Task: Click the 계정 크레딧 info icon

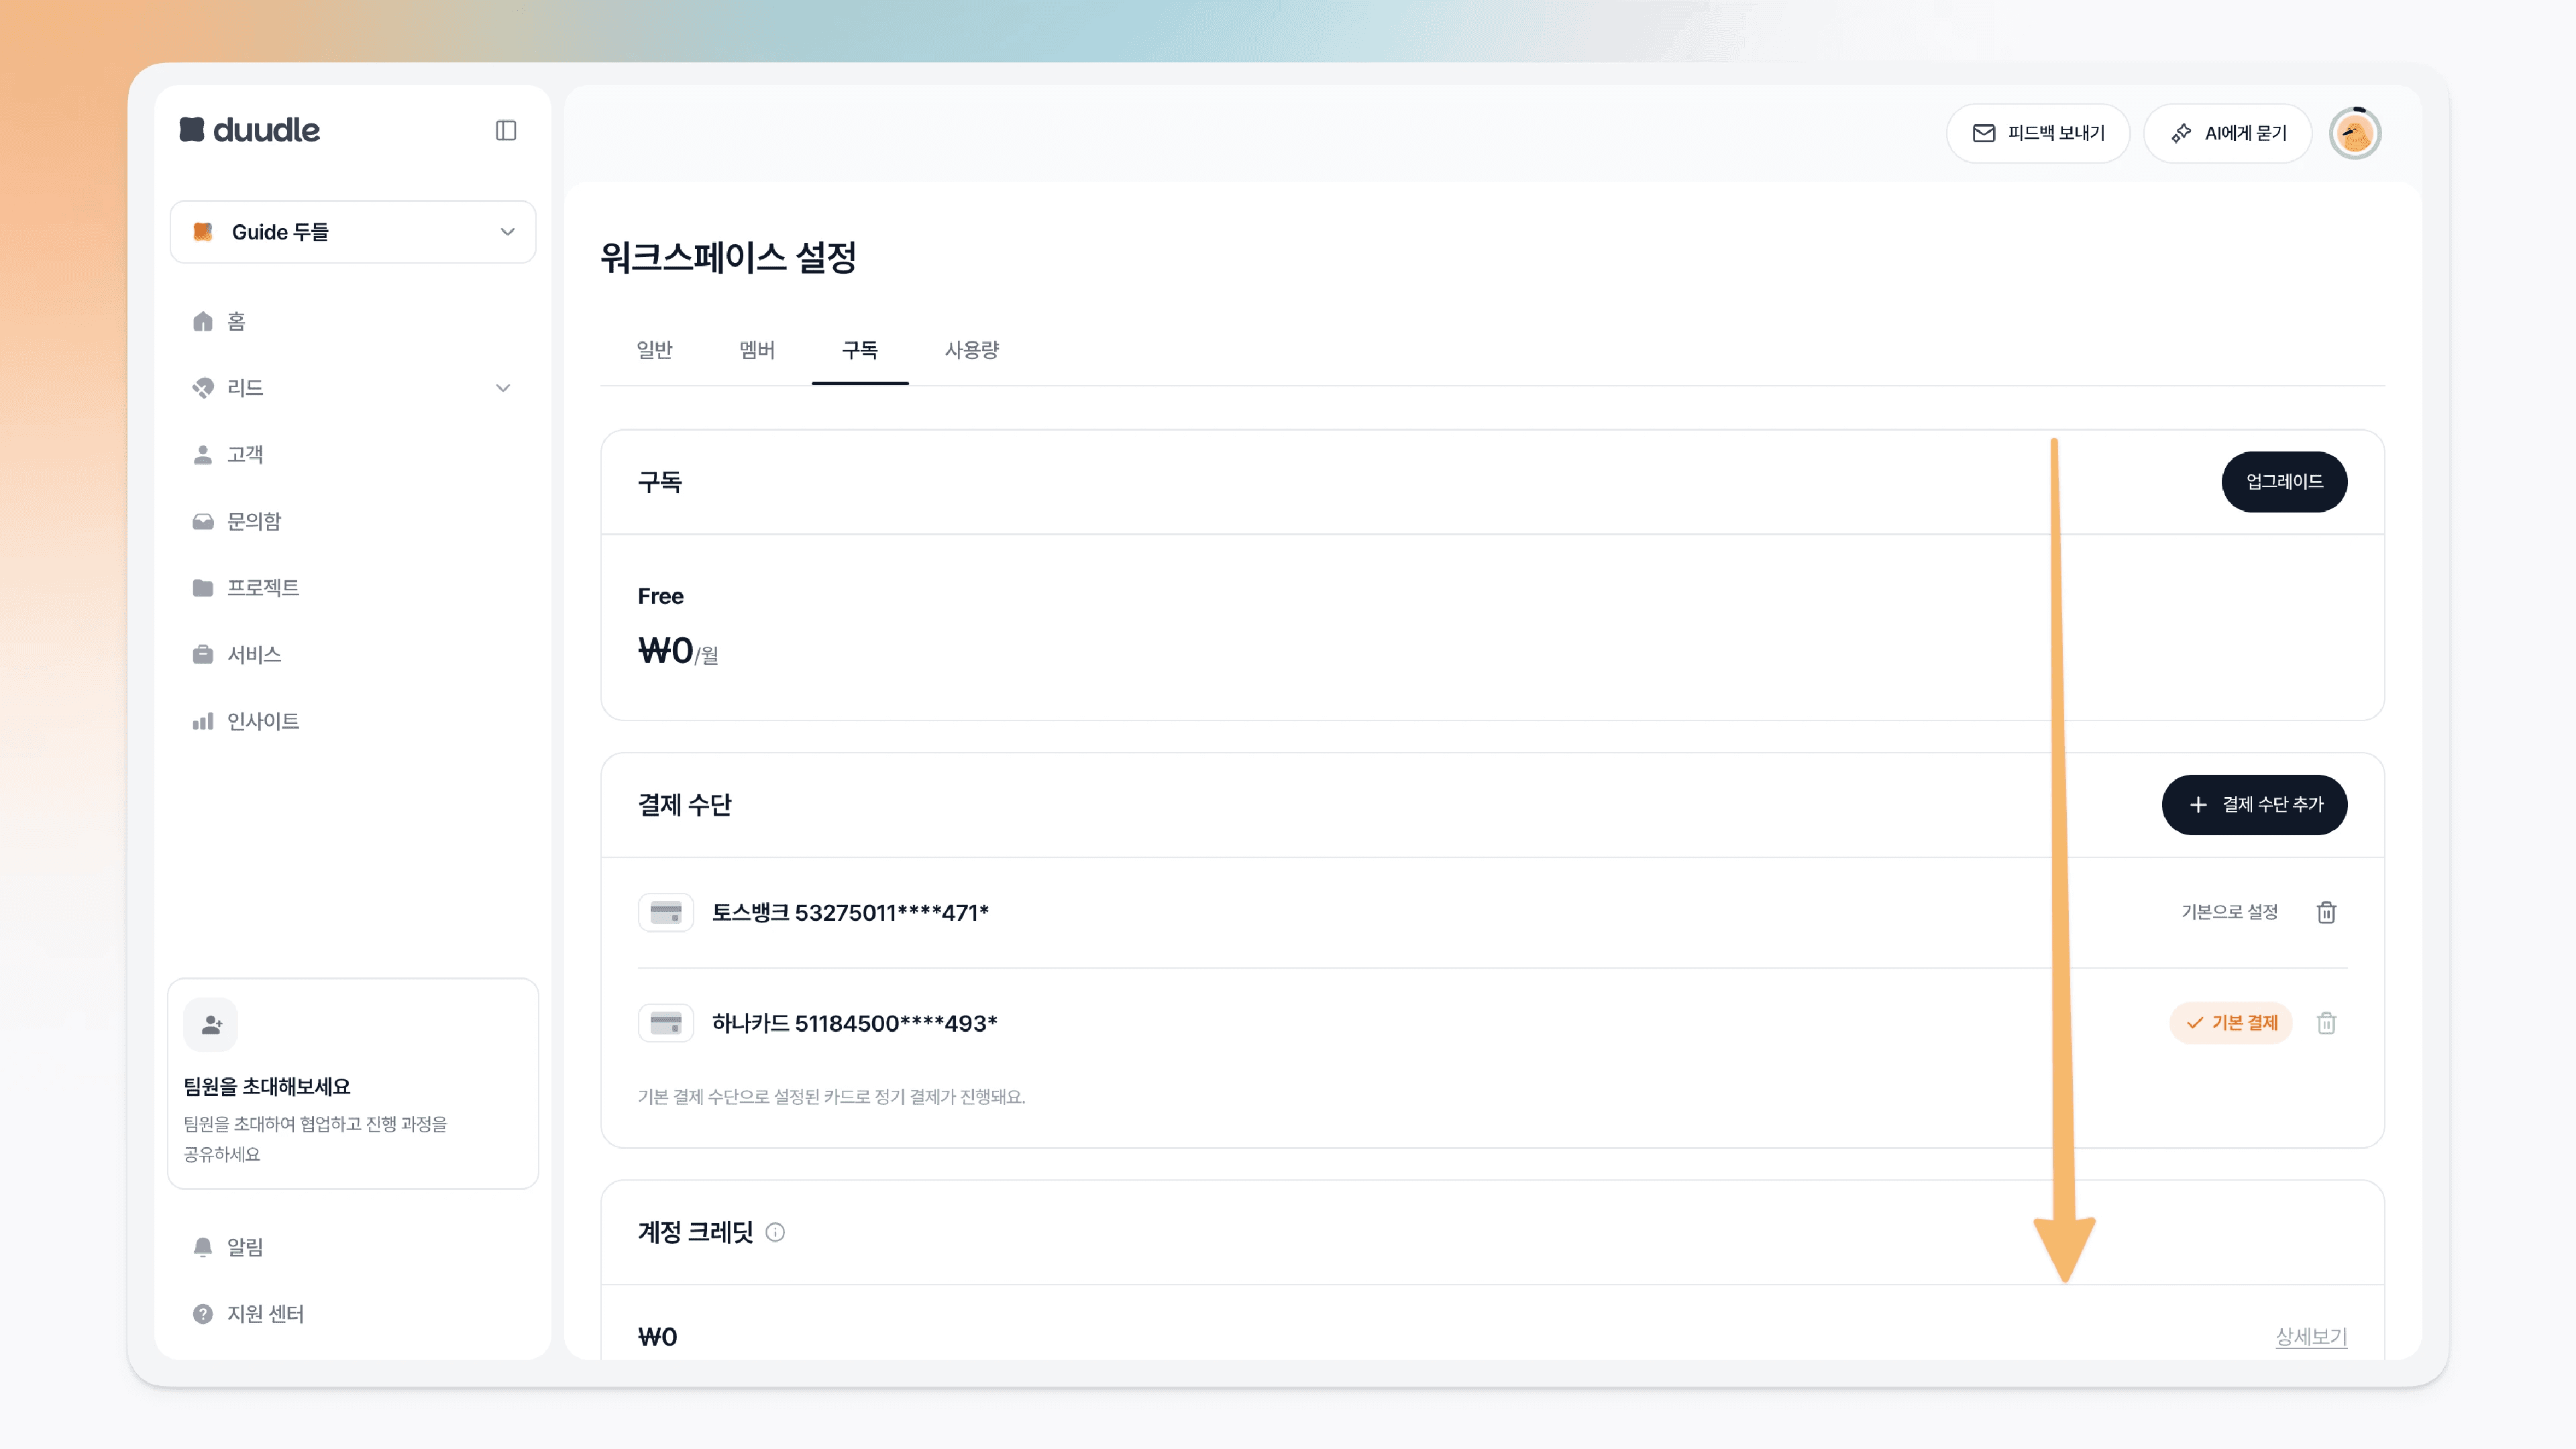Action: click(x=775, y=1233)
